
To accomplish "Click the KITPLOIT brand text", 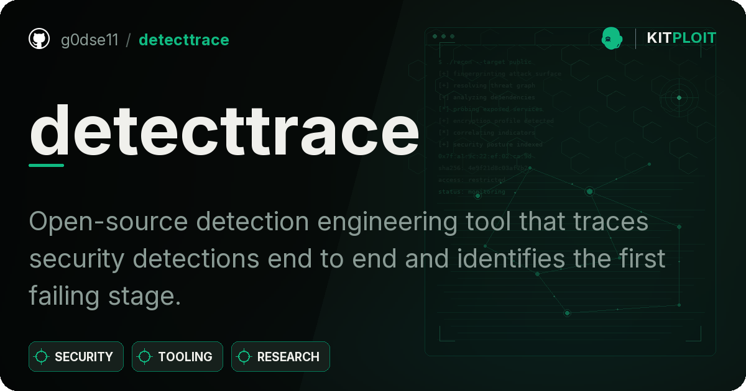I will tap(681, 38).
